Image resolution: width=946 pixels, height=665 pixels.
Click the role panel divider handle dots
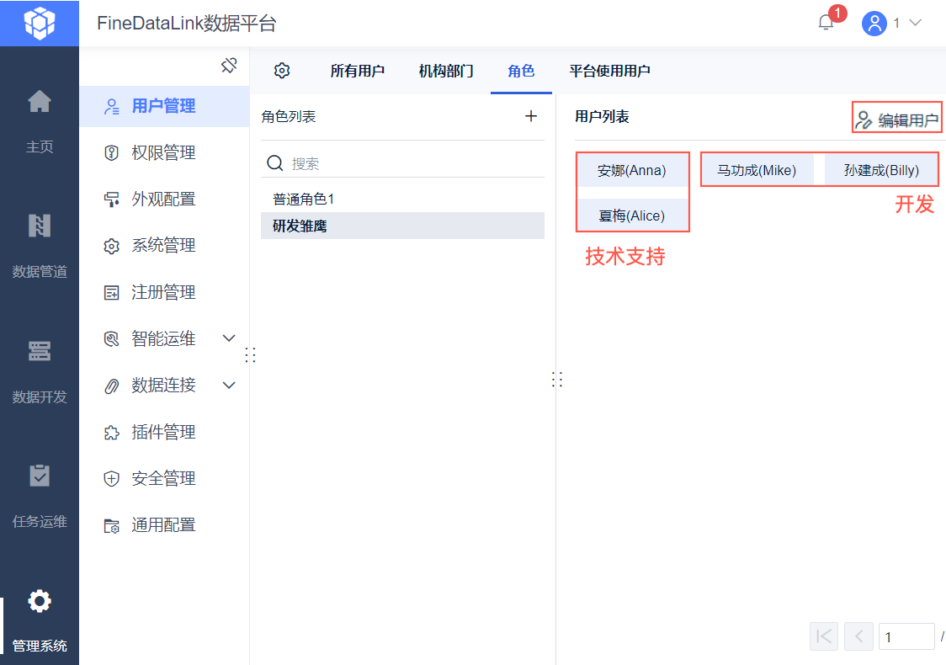[x=557, y=379]
